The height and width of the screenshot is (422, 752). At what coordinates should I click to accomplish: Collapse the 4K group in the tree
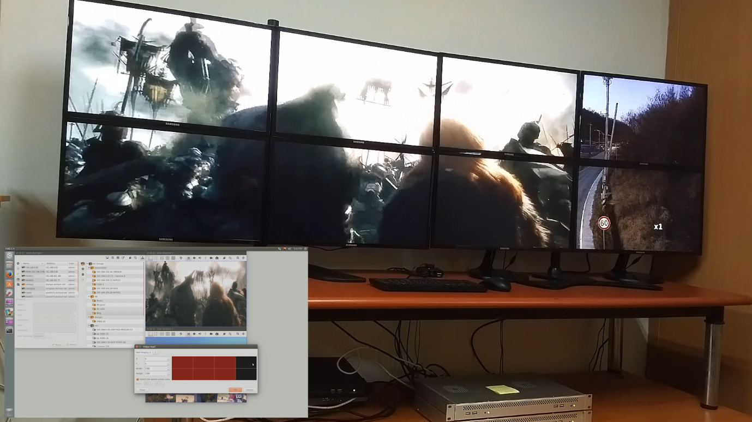[89, 297]
